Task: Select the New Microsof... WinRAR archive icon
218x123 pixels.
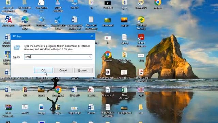Action: (8, 111)
